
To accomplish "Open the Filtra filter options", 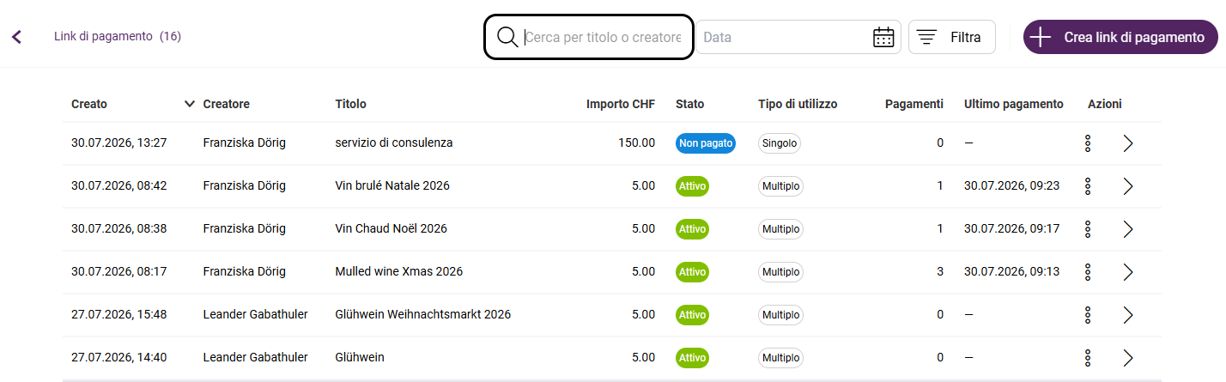I will coord(952,37).
